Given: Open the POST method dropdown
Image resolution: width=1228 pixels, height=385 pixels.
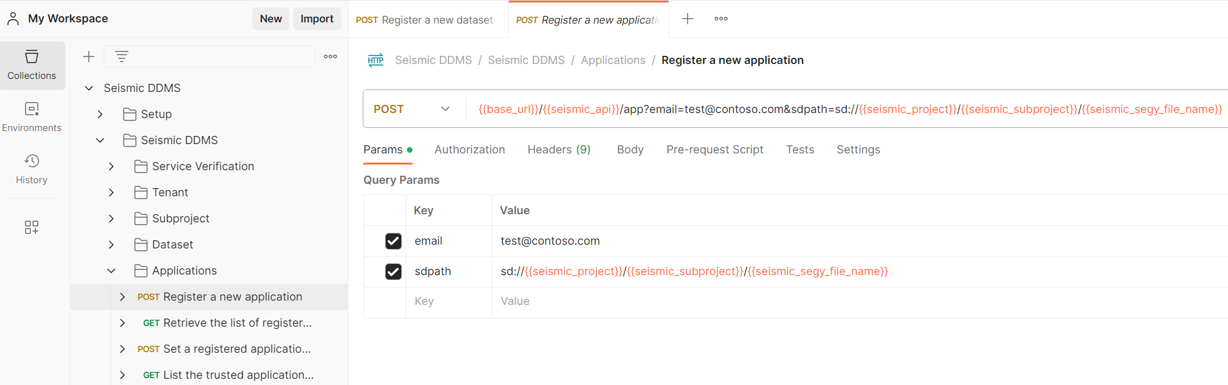Looking at the screenshot, I should (412, 109).
